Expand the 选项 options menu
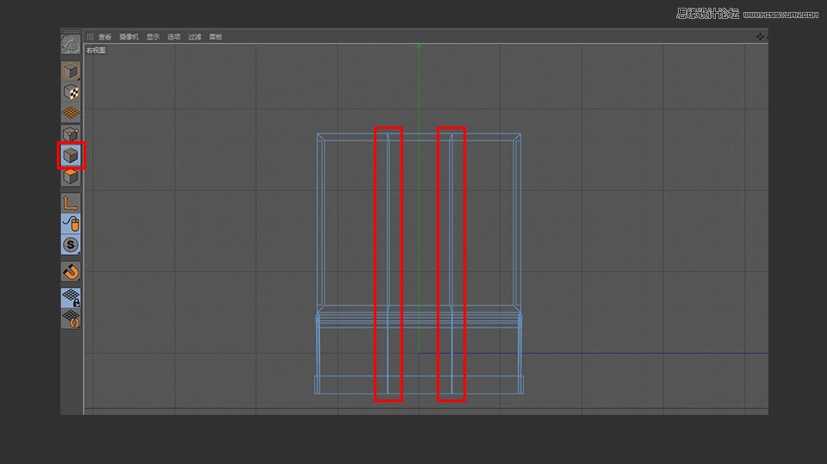The image size is (827, 464). (x=174, y=37)
